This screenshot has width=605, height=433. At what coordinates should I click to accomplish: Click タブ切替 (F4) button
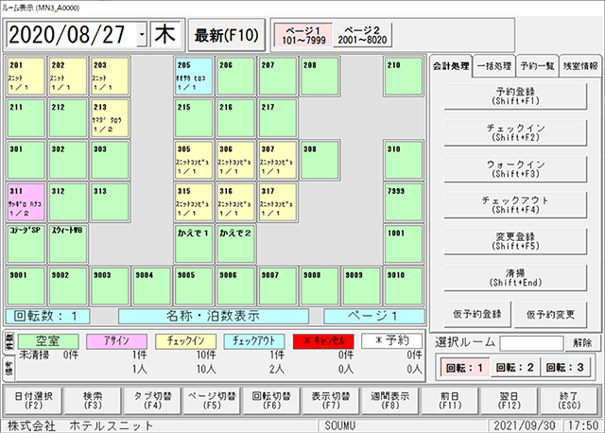click(152, 401)
